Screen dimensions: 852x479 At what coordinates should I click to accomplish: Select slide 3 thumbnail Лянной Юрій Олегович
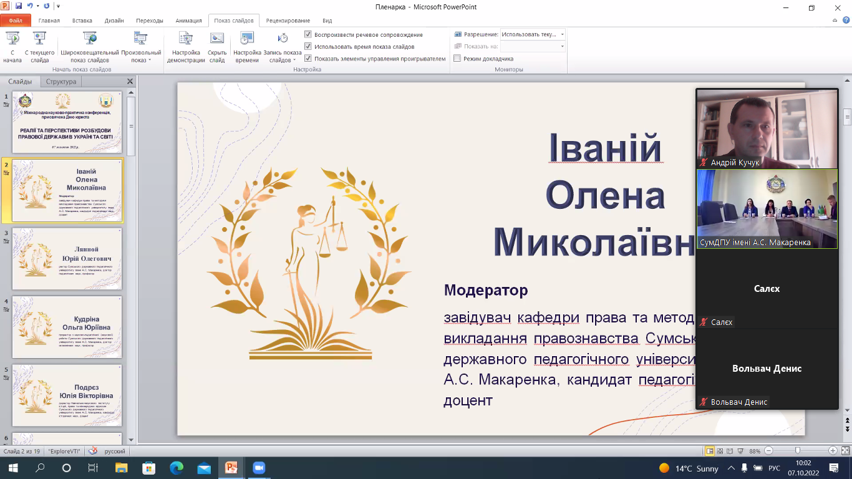[x=68, y=258]
